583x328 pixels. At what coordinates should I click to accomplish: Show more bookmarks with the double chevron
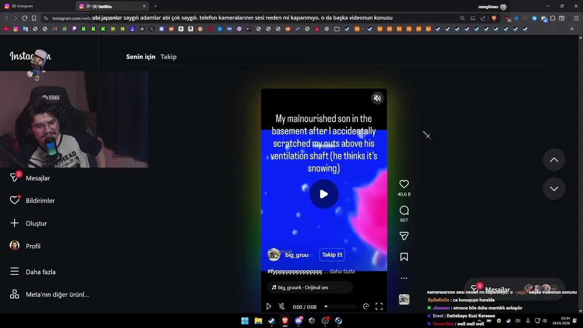[572, 29]
